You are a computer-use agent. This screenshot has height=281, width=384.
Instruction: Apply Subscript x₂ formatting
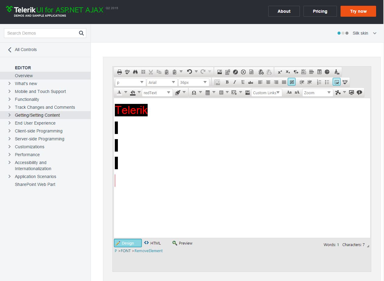[x=288, y=72]
